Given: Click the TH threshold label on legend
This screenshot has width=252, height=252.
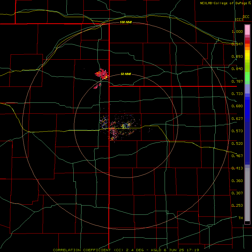Looking at the screenshot, I should coord(241,218).
